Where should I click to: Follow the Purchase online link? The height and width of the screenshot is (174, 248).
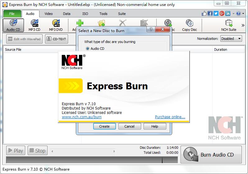click(170, 117)
